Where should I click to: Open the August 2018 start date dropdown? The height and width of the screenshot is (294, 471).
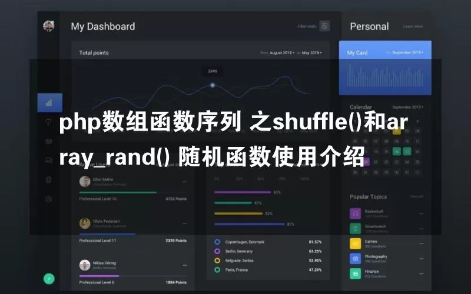[x=282, y=53]
